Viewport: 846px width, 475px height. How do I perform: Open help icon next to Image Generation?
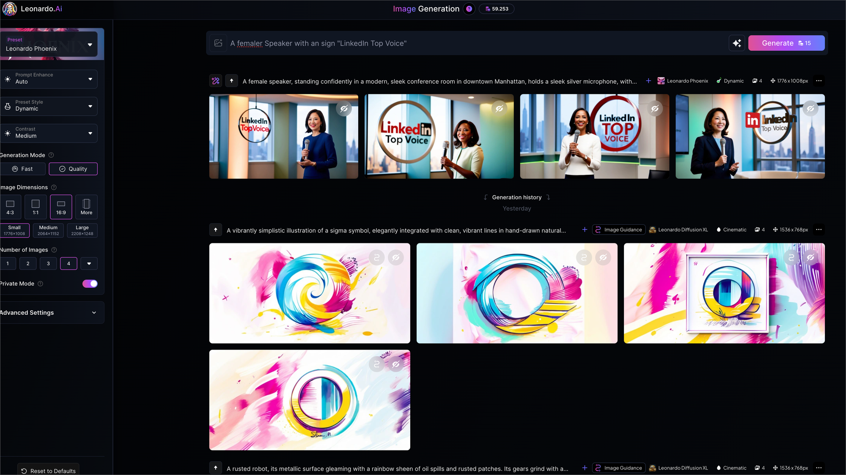click(469, 9)
